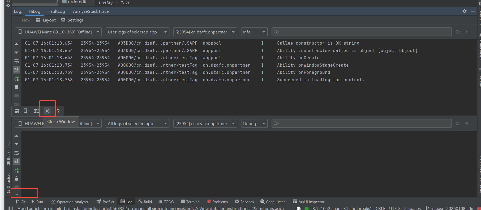Click the green restart icon in upper log
481x210 pixels.
(x=16, y=79)
